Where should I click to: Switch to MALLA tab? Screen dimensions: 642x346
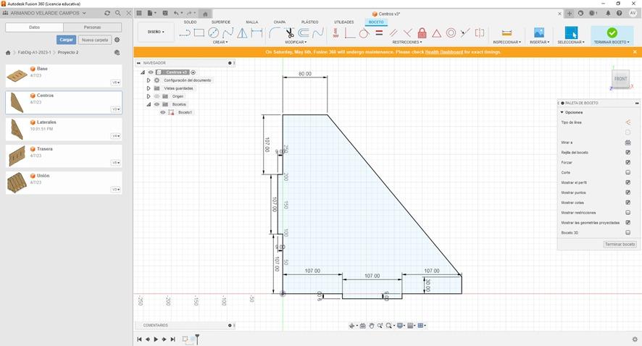pos(252,22)
